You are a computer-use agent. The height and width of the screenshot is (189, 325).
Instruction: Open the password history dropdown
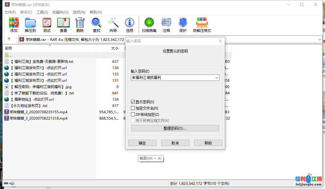tap(216, 78)
